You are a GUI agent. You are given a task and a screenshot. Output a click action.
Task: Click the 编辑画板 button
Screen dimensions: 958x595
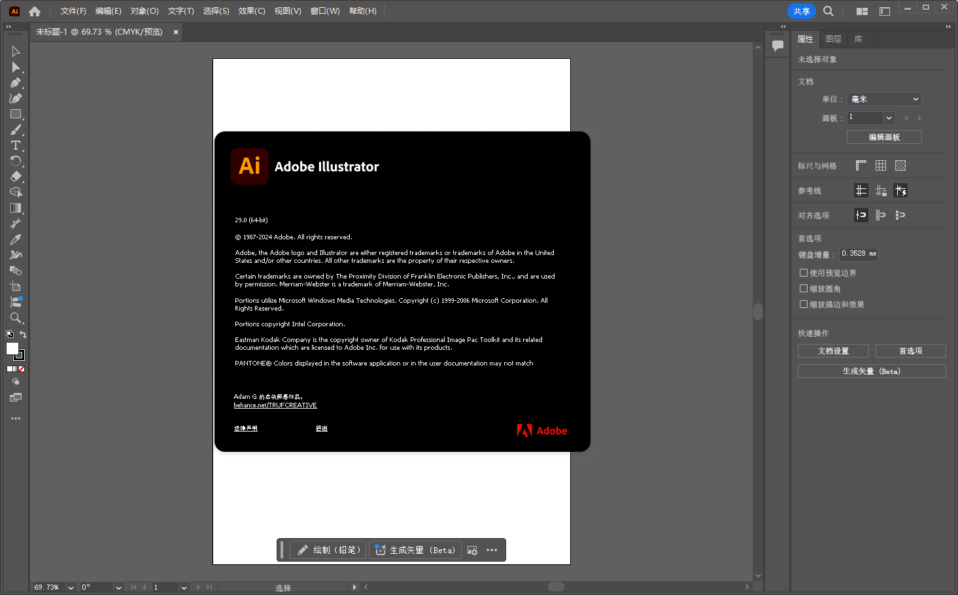[x=884, y=137]
